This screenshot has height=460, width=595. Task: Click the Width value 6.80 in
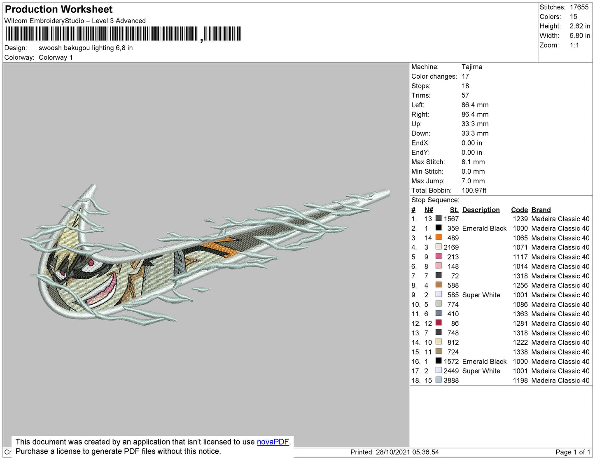[x=580, y=36]
